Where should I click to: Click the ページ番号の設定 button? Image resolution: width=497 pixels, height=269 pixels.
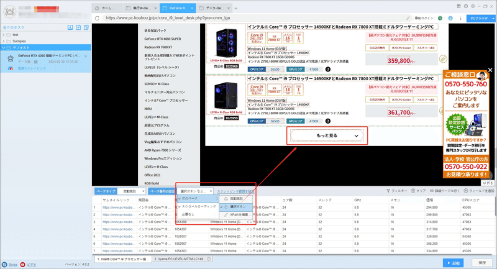(162, 191)
